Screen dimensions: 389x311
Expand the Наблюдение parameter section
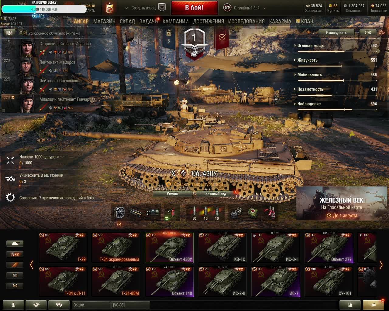[x=309, y=104]
